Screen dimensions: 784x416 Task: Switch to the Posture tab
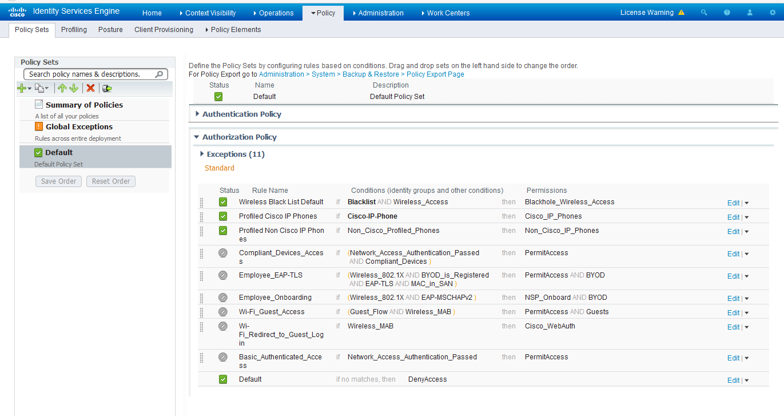tap(110, 30)
